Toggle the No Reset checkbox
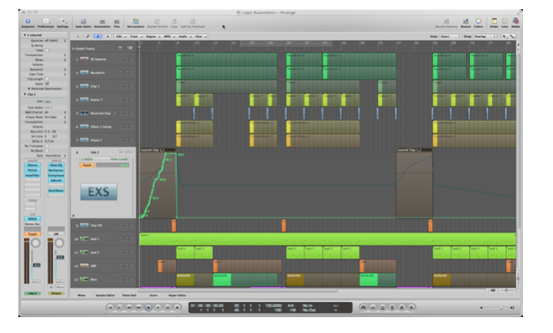Image resolution: width=553 pixels, height=333 pixels. [x=47, y=151]
